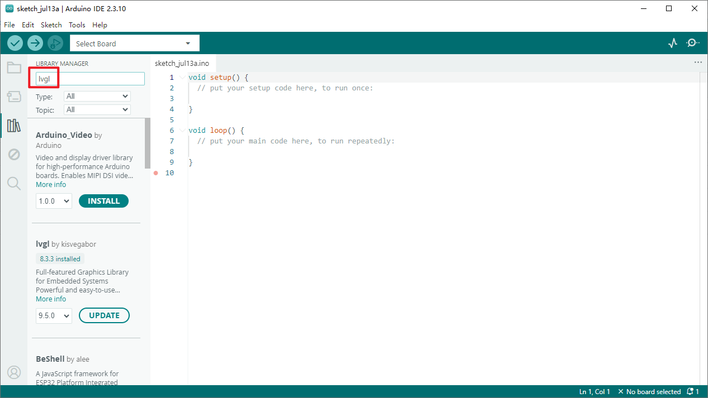Viewport: 708px width, 398px height.
Task: Click 'Ln 1, Col 1' in status bar
Action: 594,392
